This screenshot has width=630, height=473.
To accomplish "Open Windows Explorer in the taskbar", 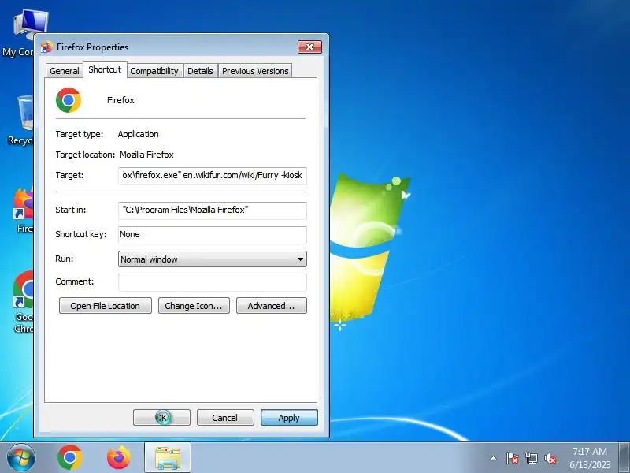I will click(x=168, y=458).
